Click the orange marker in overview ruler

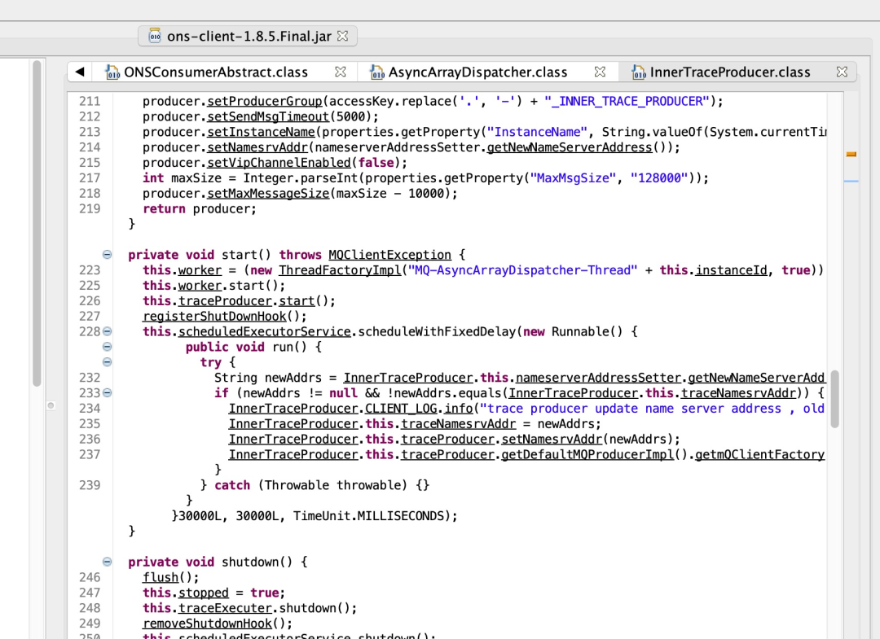coord(851,154)
